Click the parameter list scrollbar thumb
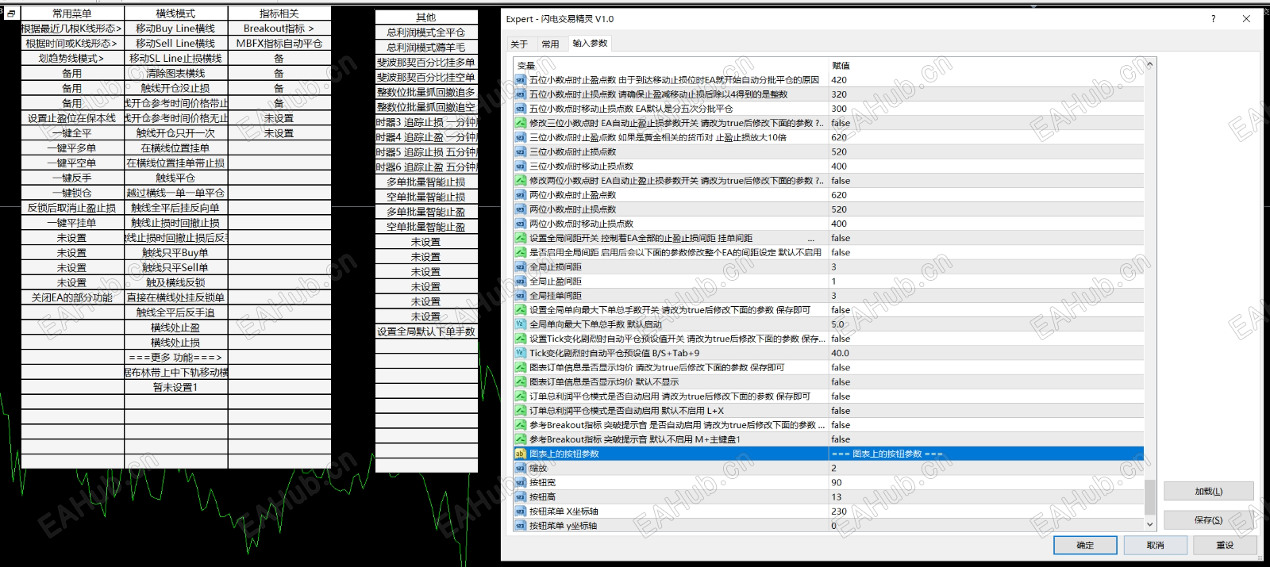The height and width of the screenshot is (567, 1270). pyautogui.click(x=1149, y=498)
